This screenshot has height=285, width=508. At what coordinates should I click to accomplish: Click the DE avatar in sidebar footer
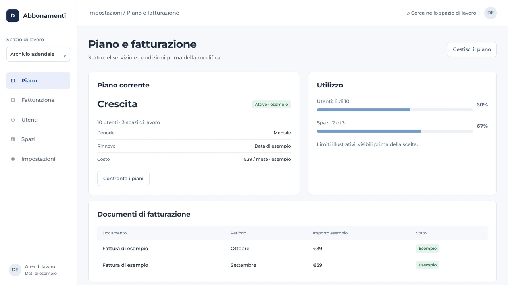[x=15, y=270]
